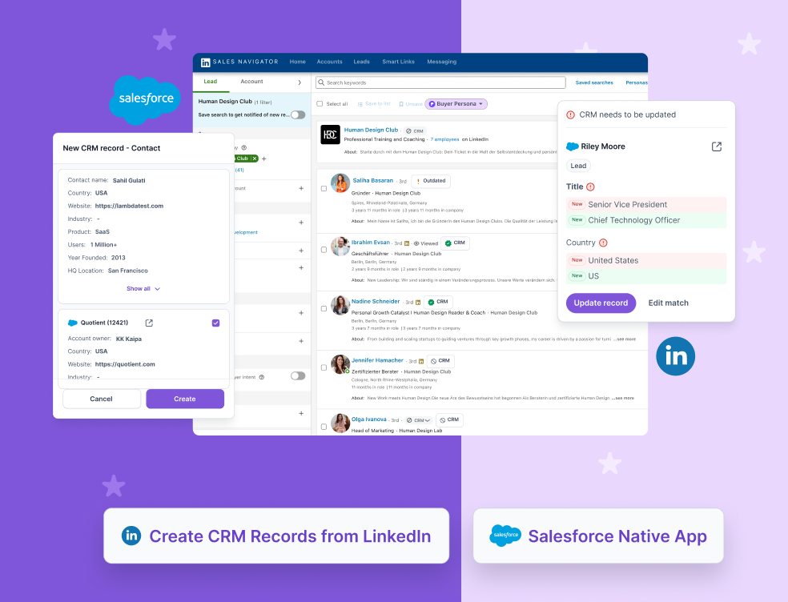Viewport: 788px width, 602px height.
Task: Slide the save search notification toggle on
Action: tap(297, 115)
